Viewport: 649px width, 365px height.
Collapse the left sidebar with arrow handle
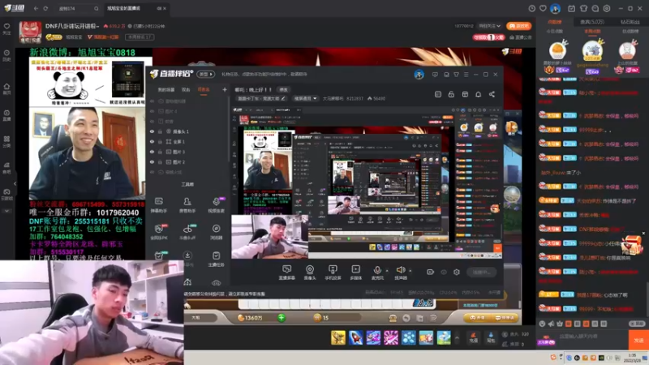point(15,183)
